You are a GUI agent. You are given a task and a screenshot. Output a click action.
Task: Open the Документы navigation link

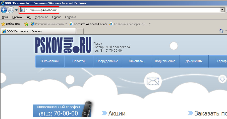point(194,61)
